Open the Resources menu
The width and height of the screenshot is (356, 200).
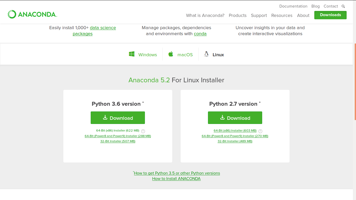(282, 15)
